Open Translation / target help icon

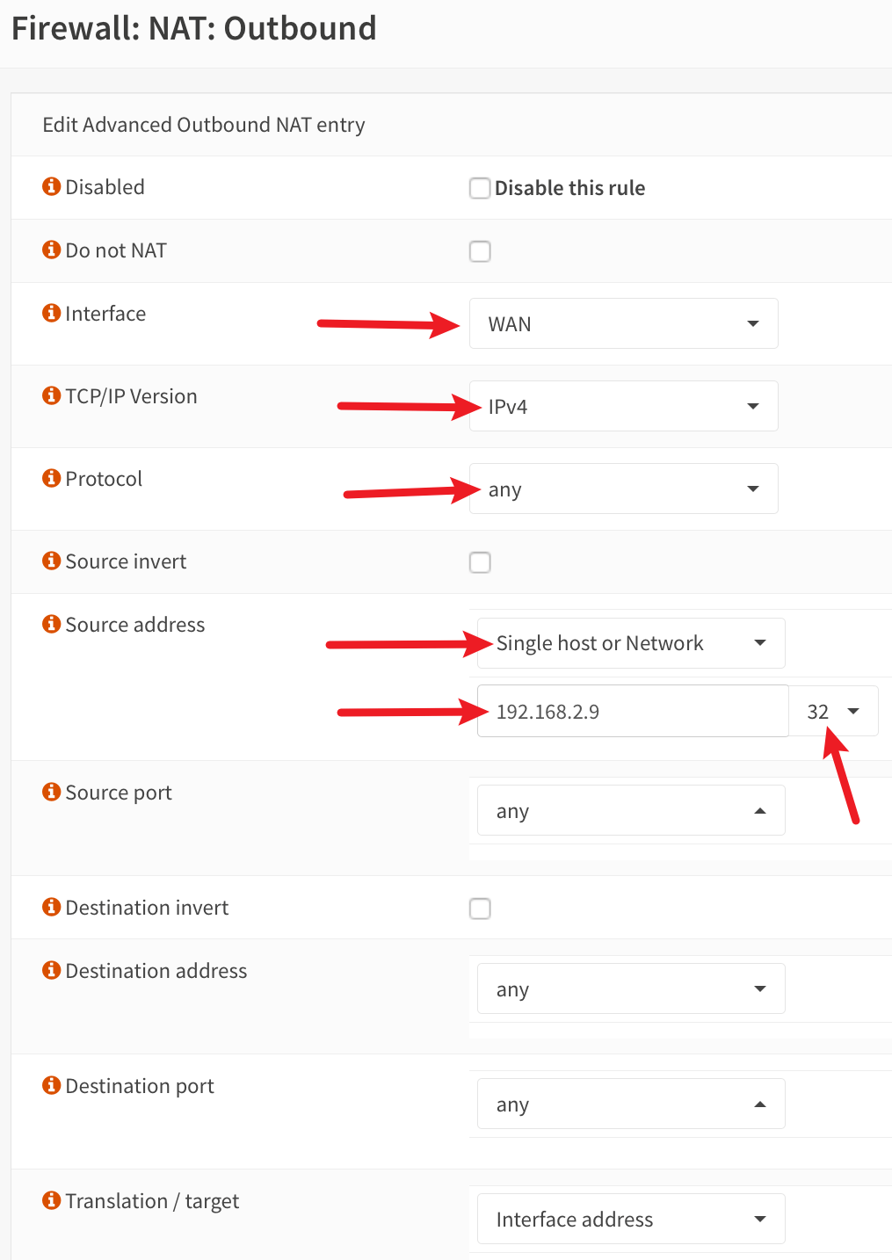(52, 1200)
